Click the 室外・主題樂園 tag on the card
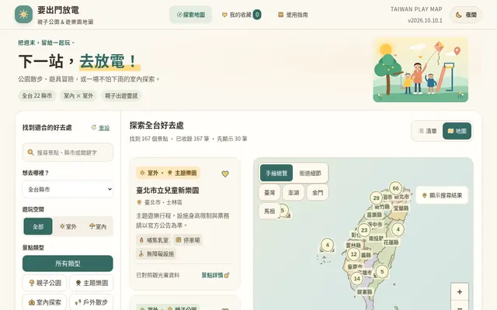This screenshot has height=310, width=497. pos(168,173)
